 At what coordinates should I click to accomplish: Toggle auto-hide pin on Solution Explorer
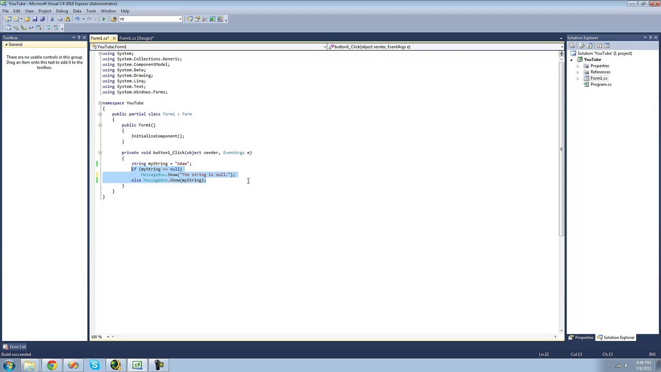(651, 38)
